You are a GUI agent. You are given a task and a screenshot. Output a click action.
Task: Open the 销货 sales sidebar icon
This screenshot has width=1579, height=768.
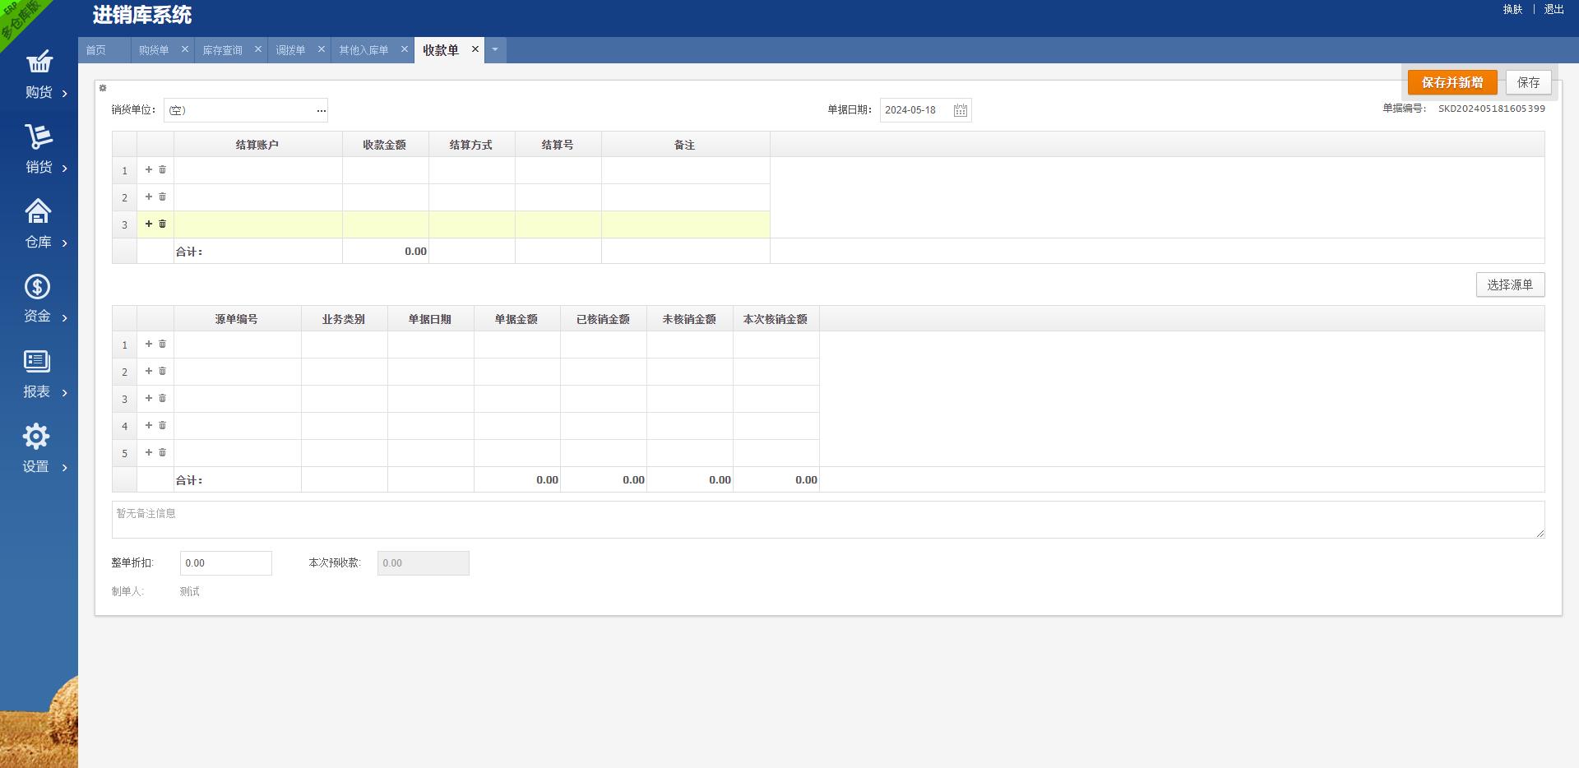coord(39,136)
